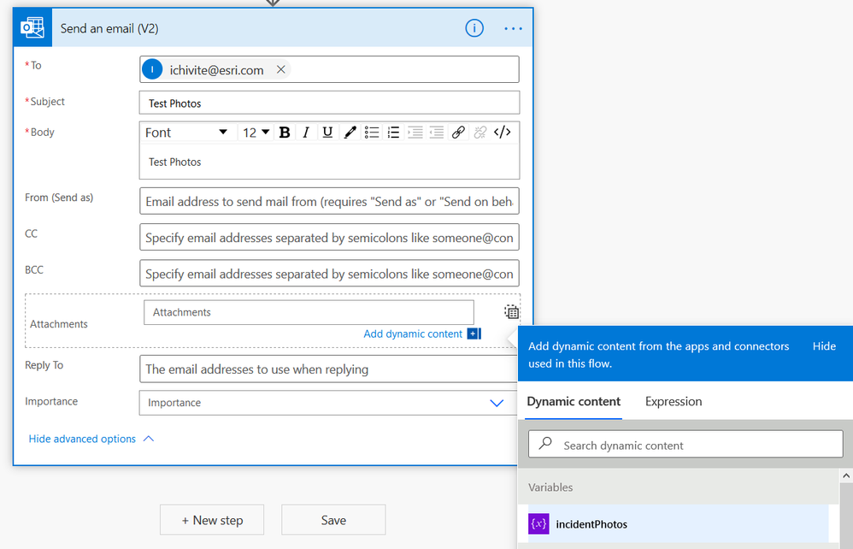The image size is (853, 549).
Task: Open the three-dot action menu
Action: point(513,28)
